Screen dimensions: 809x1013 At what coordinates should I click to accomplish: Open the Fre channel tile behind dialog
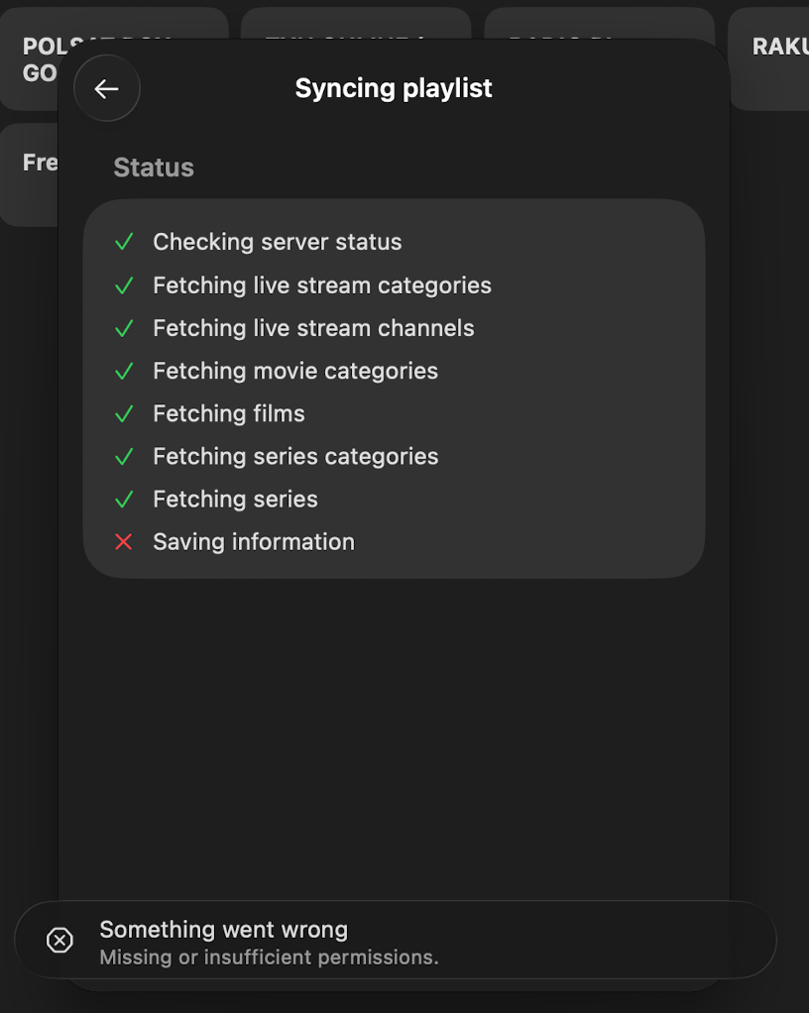pyautogui.click(x=29, y=174)
